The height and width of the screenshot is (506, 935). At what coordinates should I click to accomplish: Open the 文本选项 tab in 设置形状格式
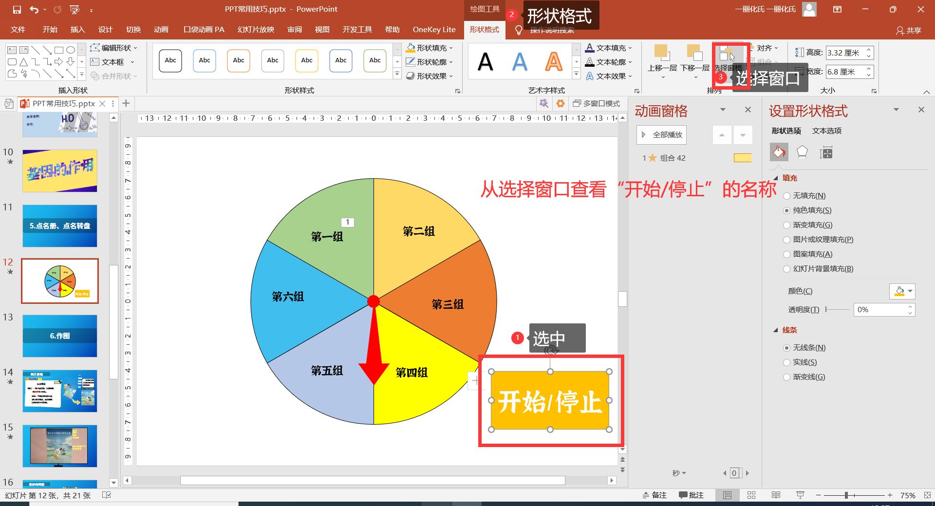click(x=826, y=131)
